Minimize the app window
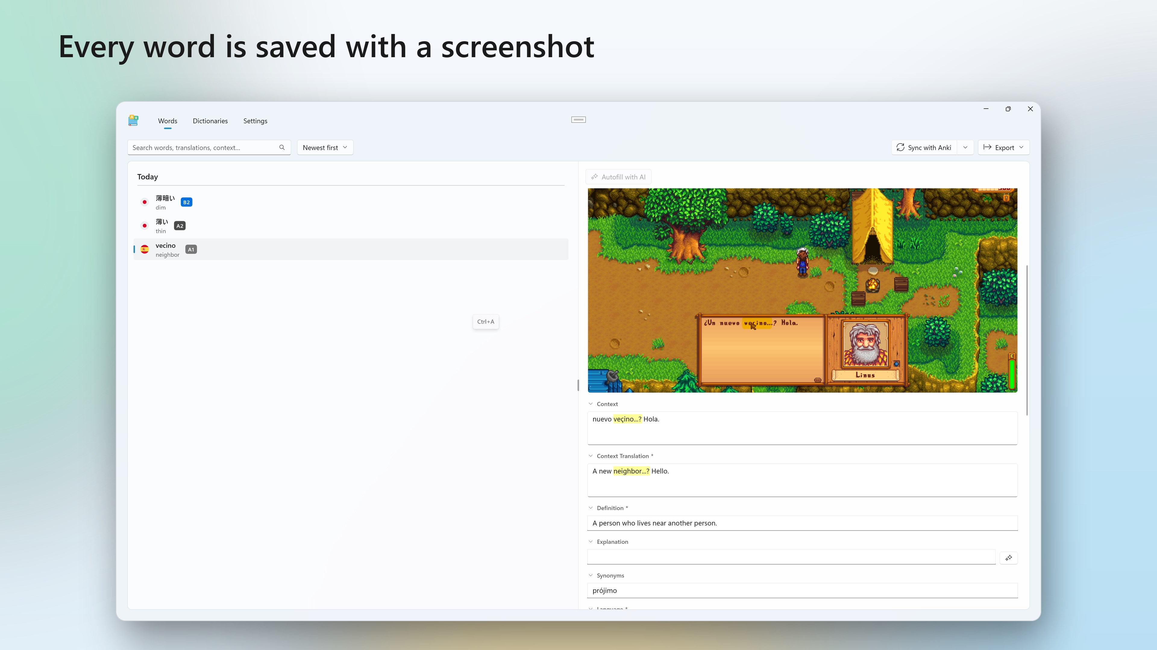The width and height of the screenshot is (1157, 650). [986, 109]
